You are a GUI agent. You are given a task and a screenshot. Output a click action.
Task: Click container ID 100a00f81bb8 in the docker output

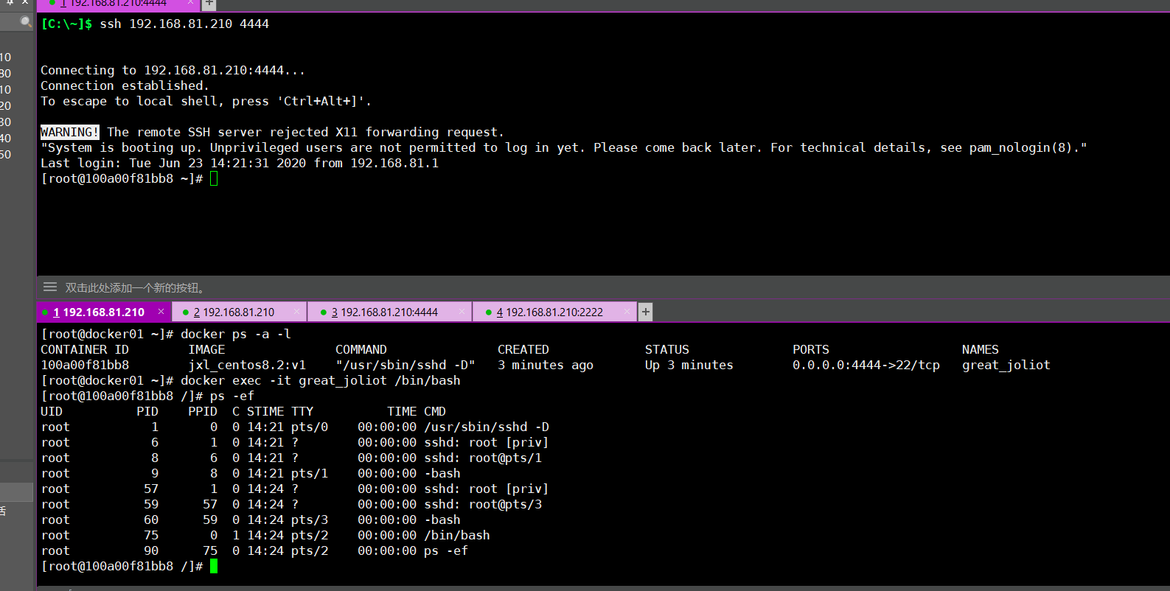coord(85,365)
